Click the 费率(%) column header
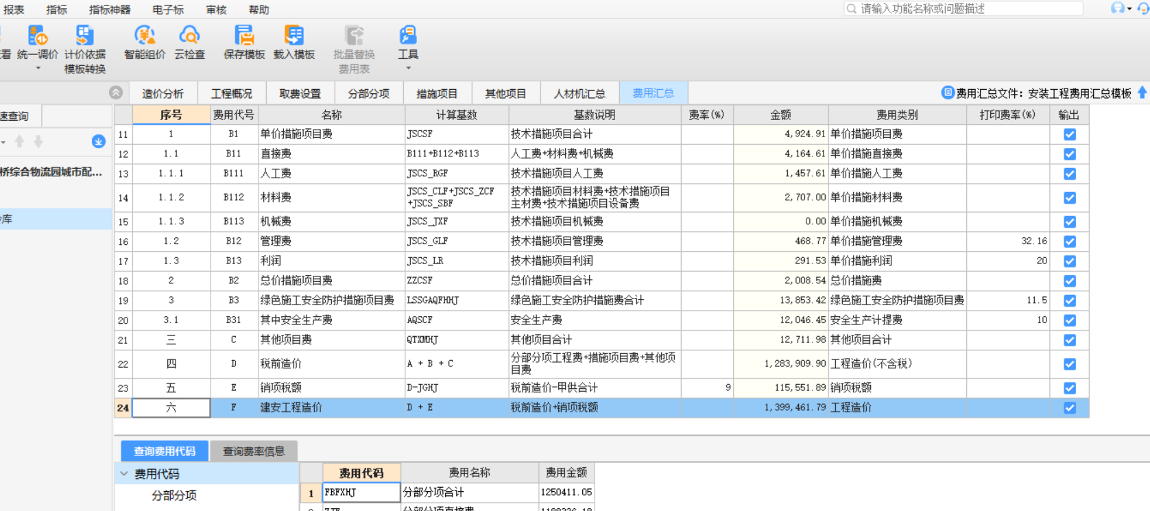1150x511 pixels. [x=707, y=115]
